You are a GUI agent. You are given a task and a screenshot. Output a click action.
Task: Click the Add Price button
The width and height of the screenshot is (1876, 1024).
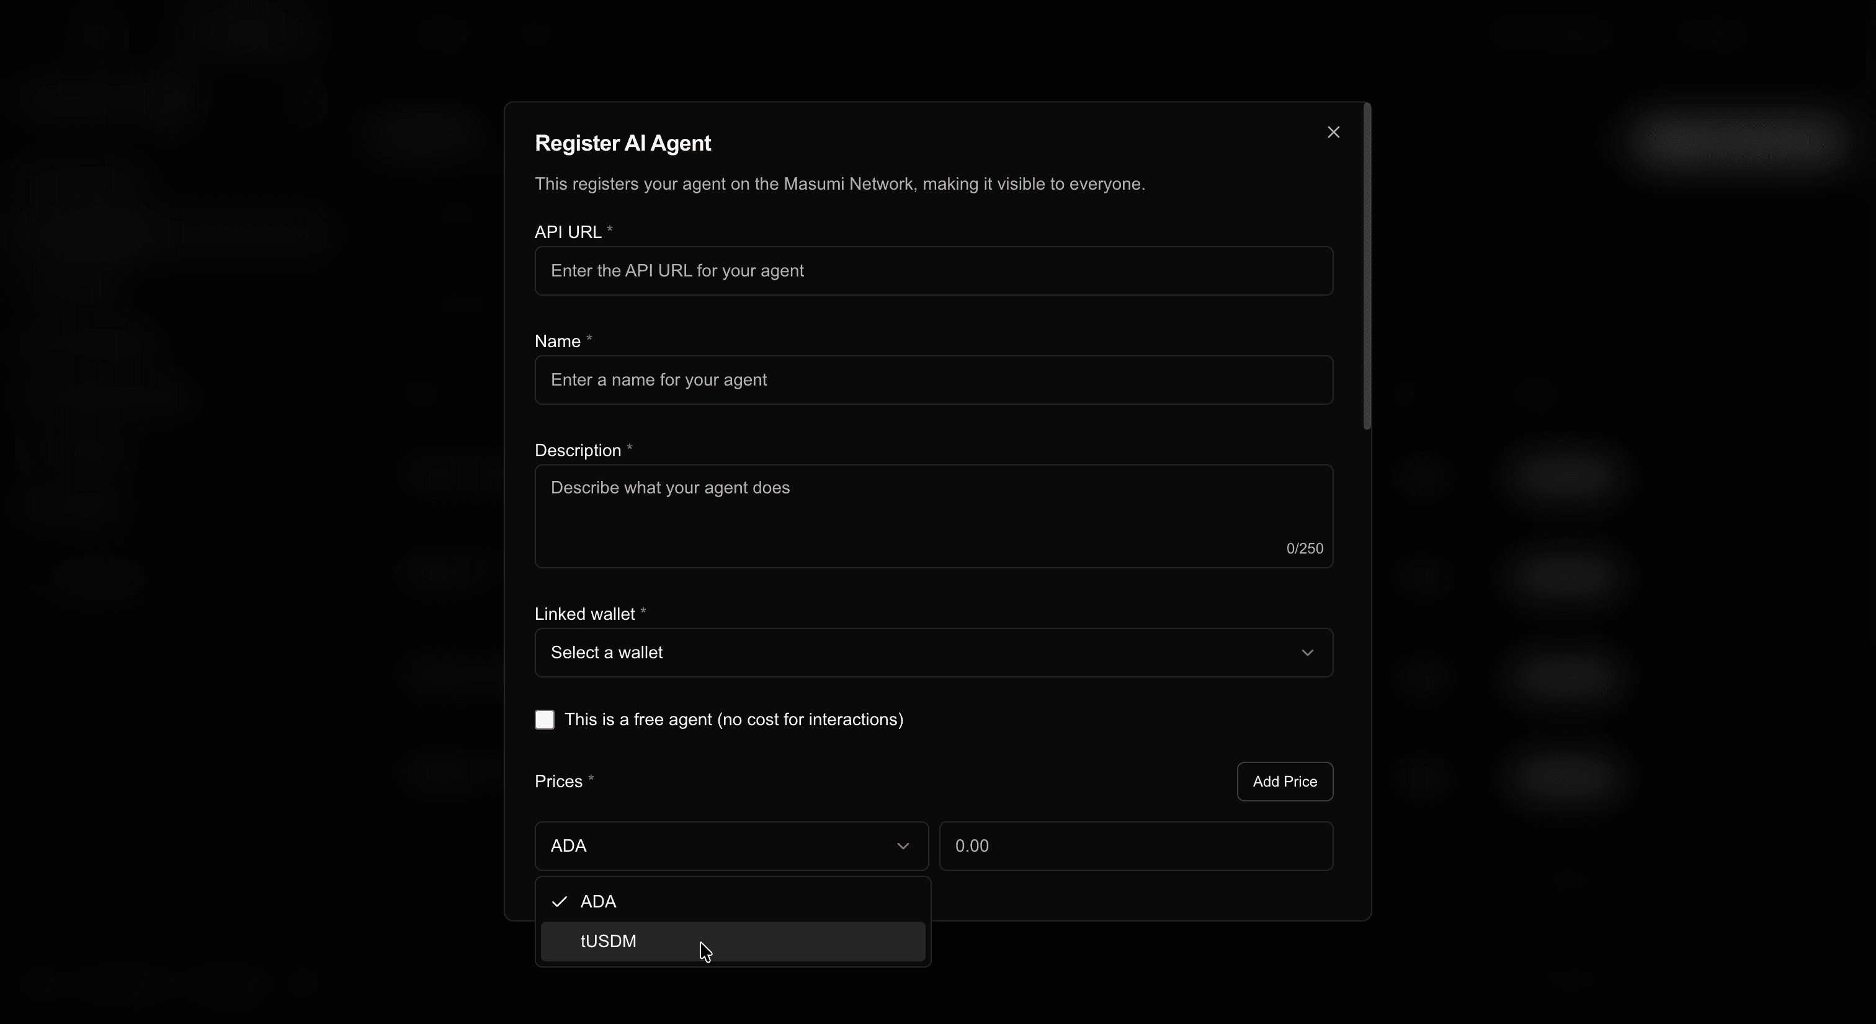pos(1284,781)
